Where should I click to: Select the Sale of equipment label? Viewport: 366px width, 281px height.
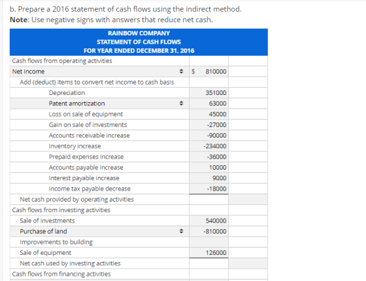(x=46, y=253)
